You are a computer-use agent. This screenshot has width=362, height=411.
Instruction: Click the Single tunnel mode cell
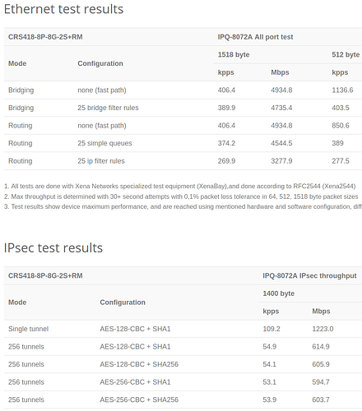(x=28, y=329)
